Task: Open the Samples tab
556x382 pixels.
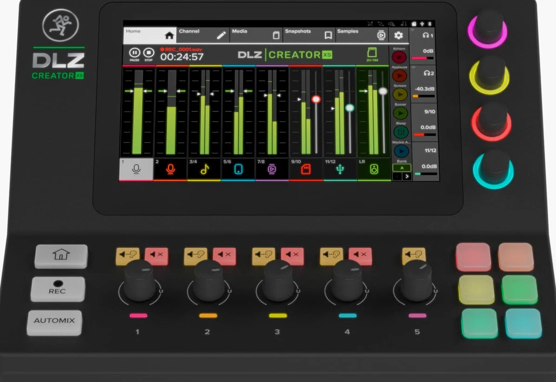Action: [362, 35]
